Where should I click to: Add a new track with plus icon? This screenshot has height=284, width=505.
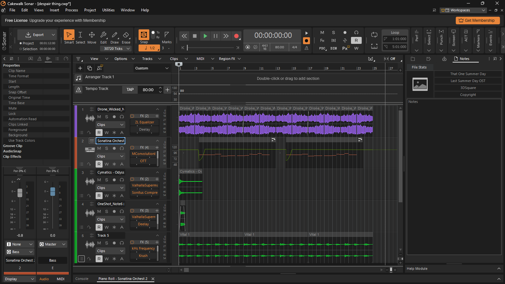[80, 68]
